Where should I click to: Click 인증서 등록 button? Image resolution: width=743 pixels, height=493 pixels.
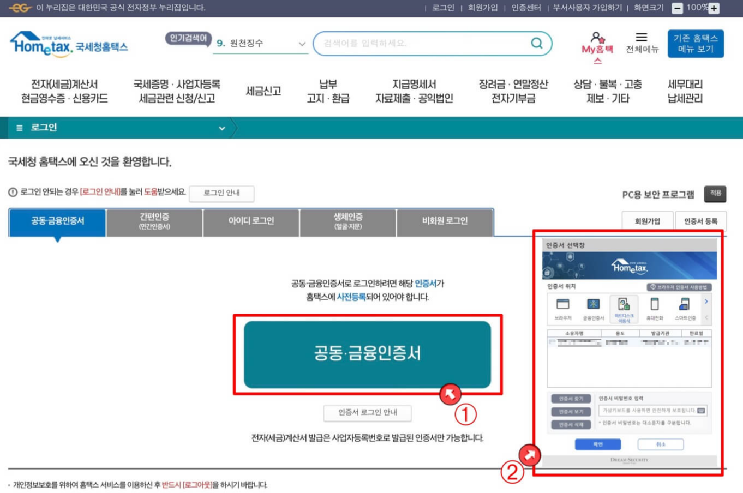[x=701, y=221]
